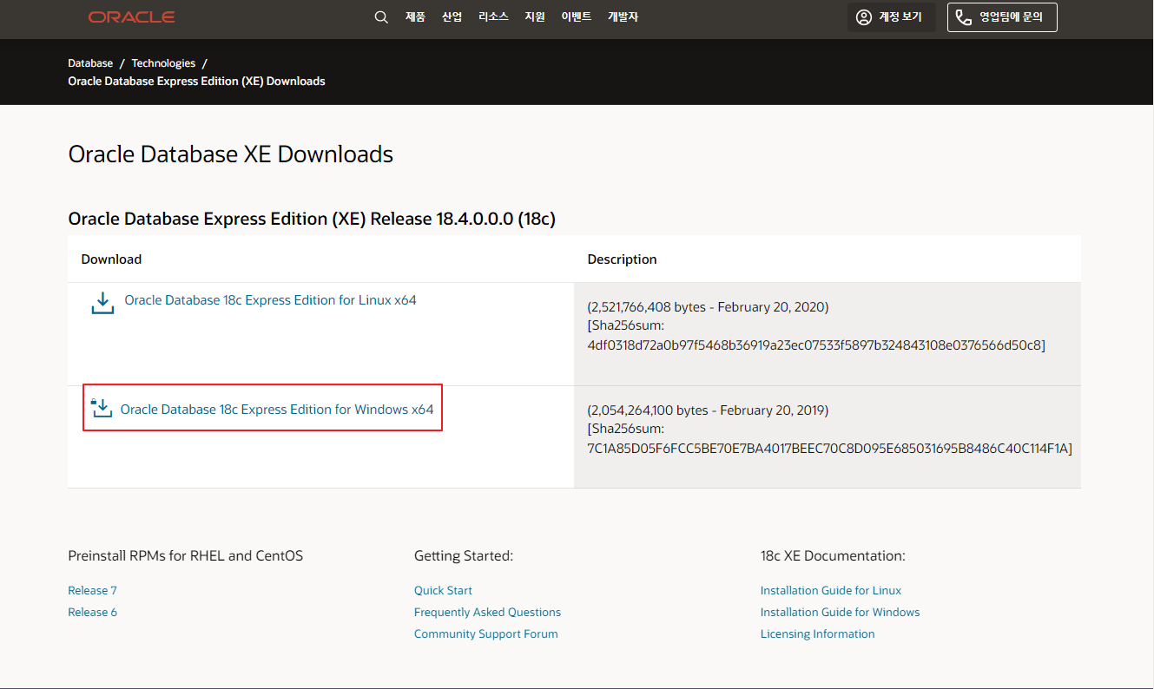Download Oracle Database 18c Express Edition for Linux x64
Image resolution: width=1154 pixels, height=689 pixels.
coord(270,300)
